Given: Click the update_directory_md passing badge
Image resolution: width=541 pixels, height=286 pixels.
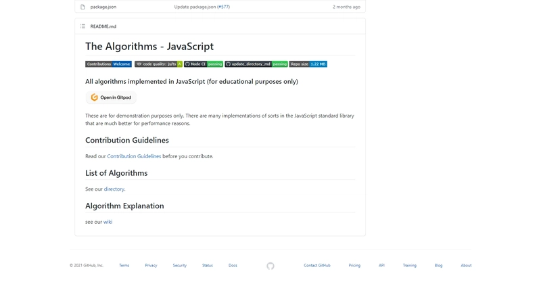Looking at the screenshot, I should pyautogui.click(x=256, y=64).
